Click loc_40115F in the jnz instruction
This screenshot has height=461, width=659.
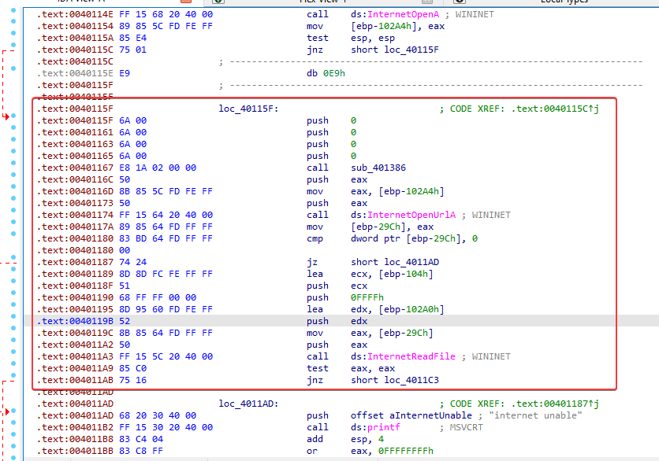tap(411, 50)
